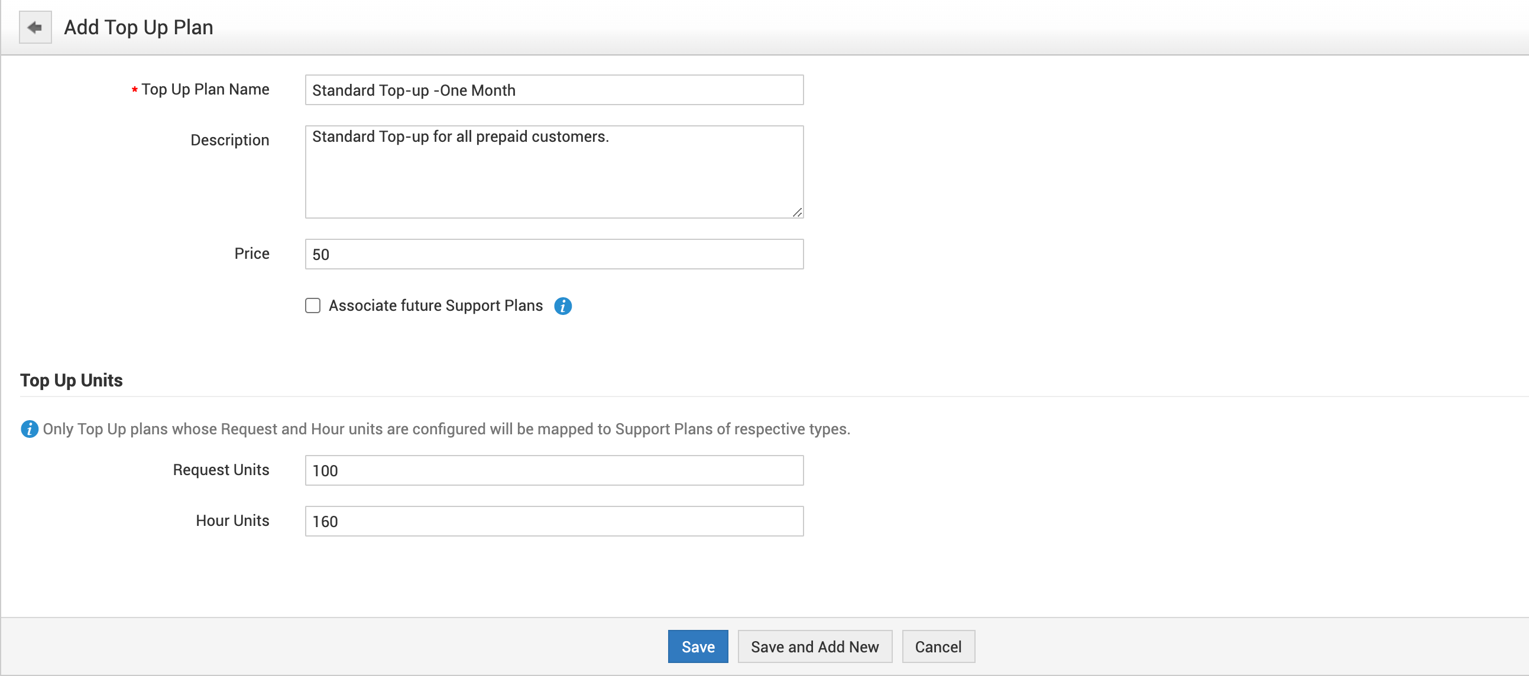Click the Request Units input box
Image resolution: width=1529 pixels, height=676 pixels.
coord(553,471)
